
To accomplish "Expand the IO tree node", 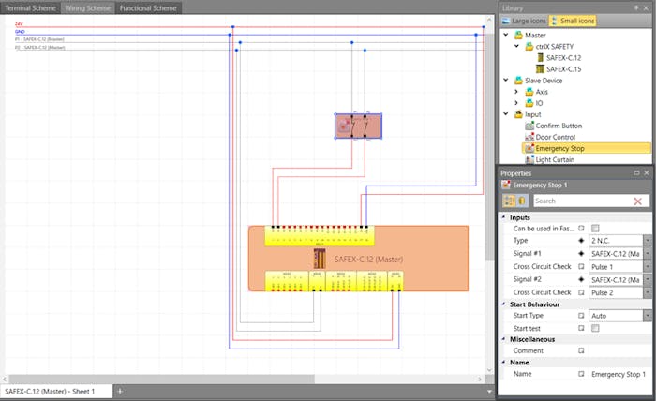I will click(x=516, y=102).
